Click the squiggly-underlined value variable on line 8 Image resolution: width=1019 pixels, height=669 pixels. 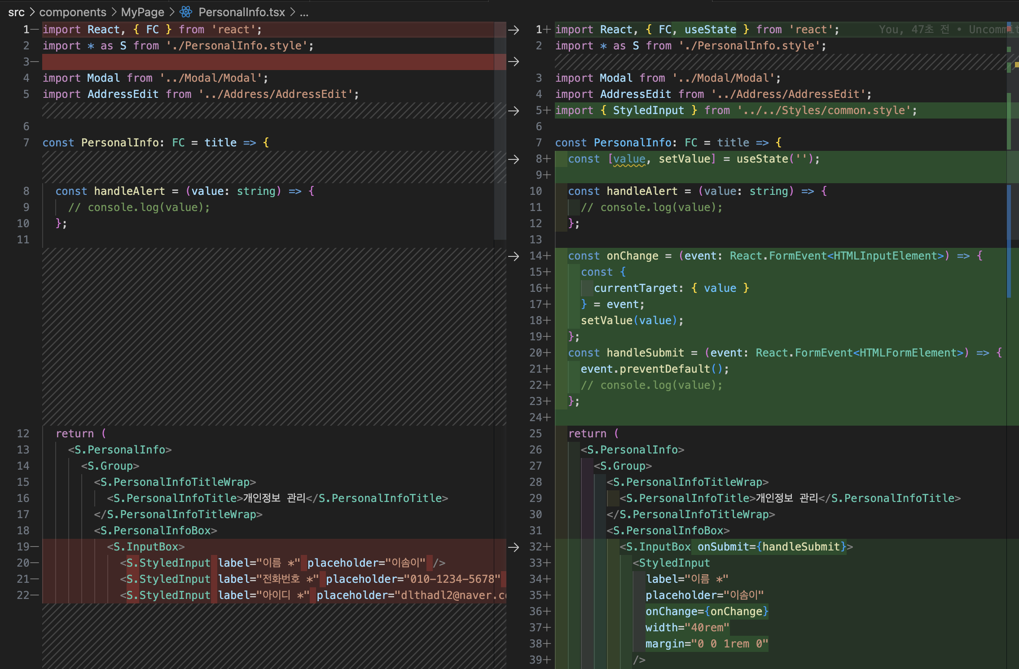pyautogui.click(x=629, y=159)
